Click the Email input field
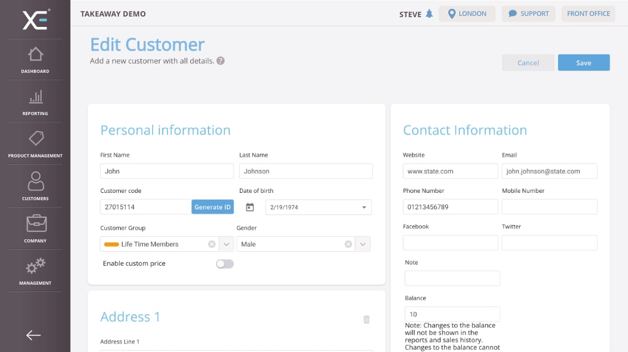Image resolution: width=628 pixels, height=352 pixels. click(x=549, y=171)
